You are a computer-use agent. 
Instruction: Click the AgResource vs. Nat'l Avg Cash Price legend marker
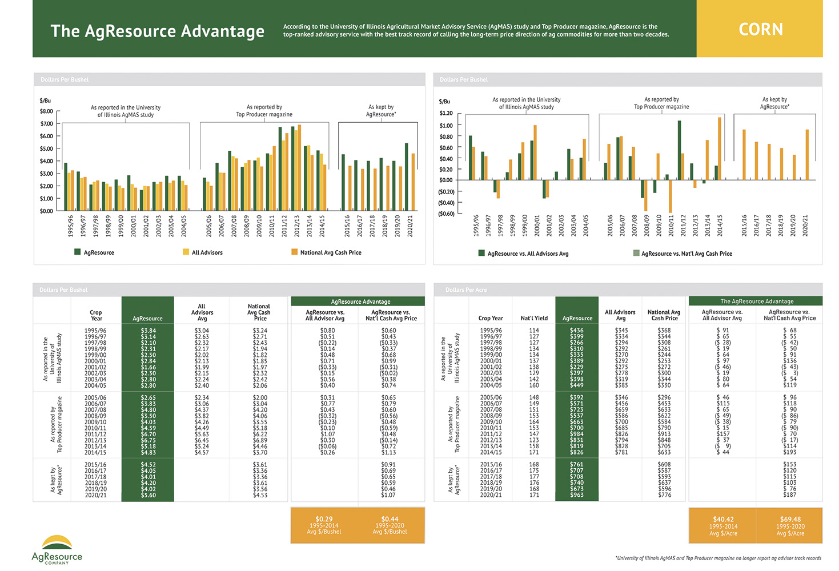(636, 253)
